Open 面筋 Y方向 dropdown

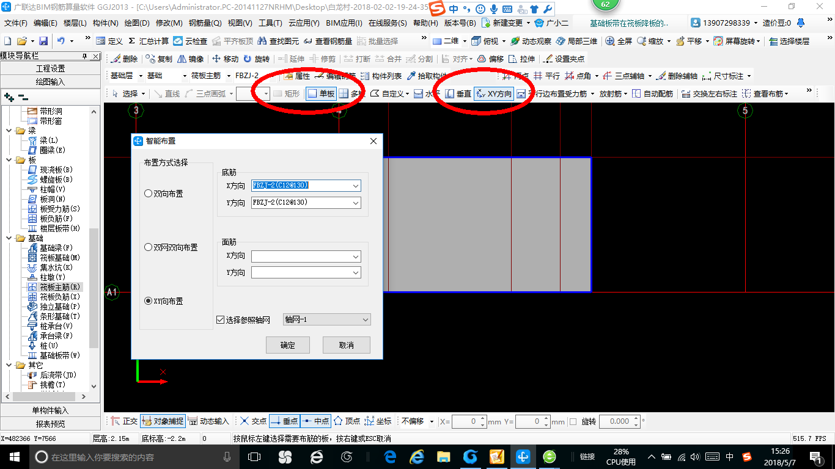[x=355, y=273]
